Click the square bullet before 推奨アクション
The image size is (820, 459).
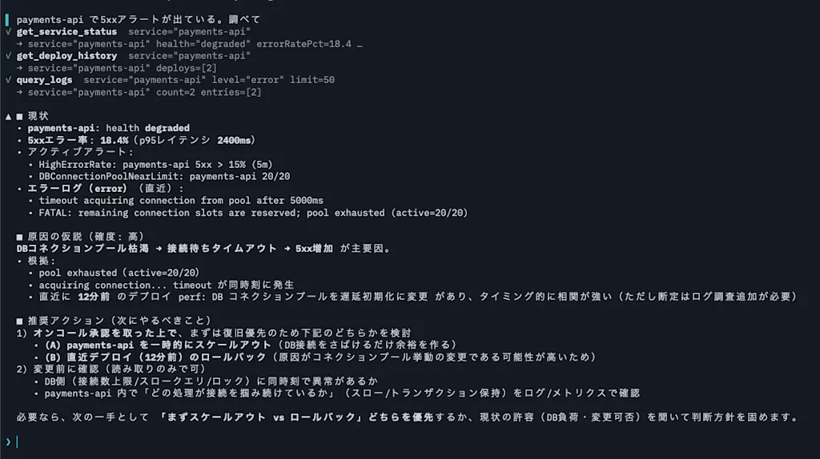click(x=19, y=321)
